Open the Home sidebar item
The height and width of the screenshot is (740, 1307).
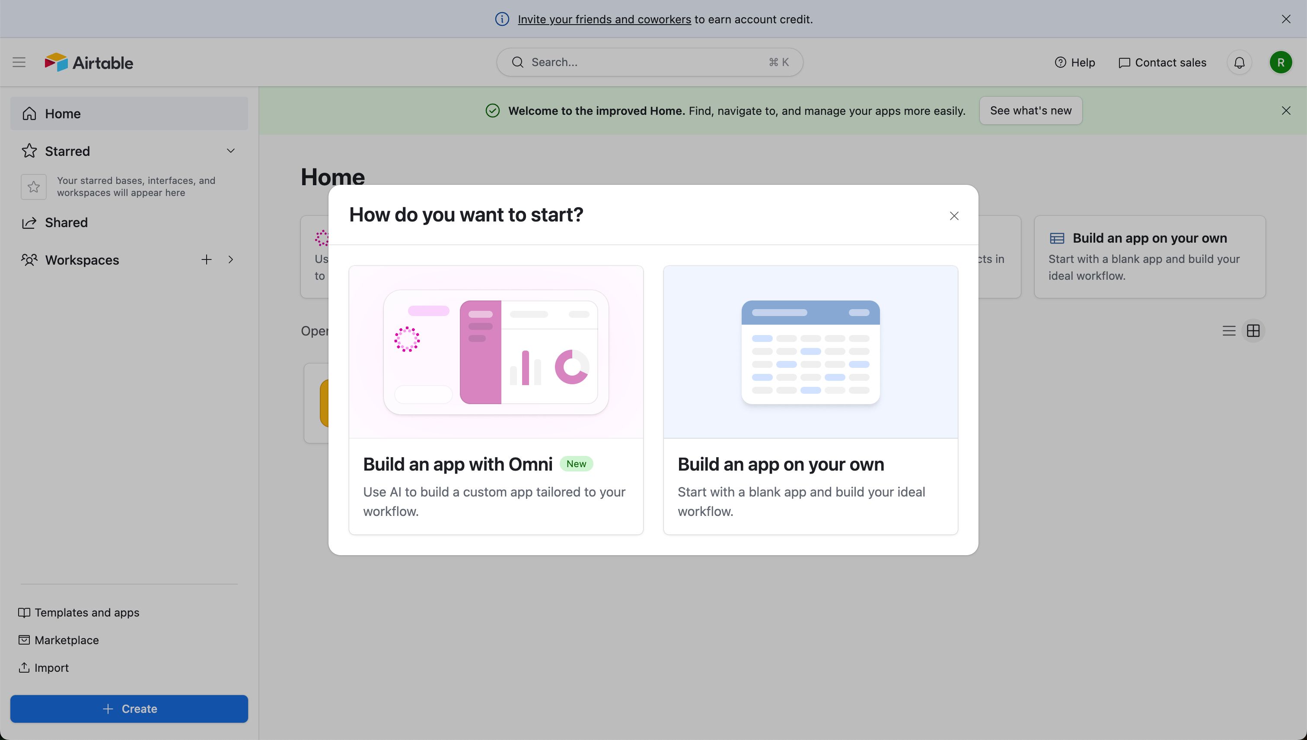[129, 114]
